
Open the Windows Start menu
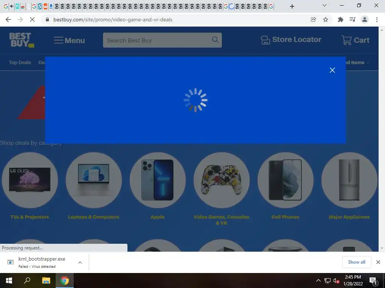pos(9,280)
